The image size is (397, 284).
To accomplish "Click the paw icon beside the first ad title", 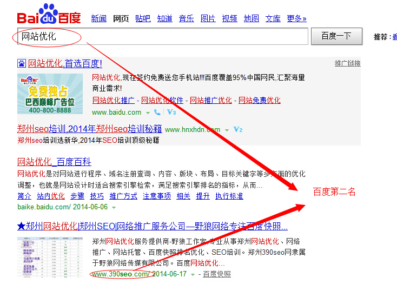I will point(22,64).
